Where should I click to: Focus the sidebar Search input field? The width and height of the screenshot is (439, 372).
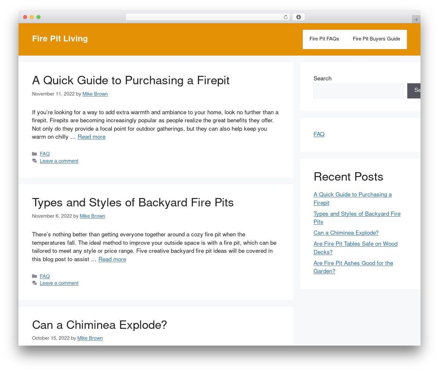(358, 91)
